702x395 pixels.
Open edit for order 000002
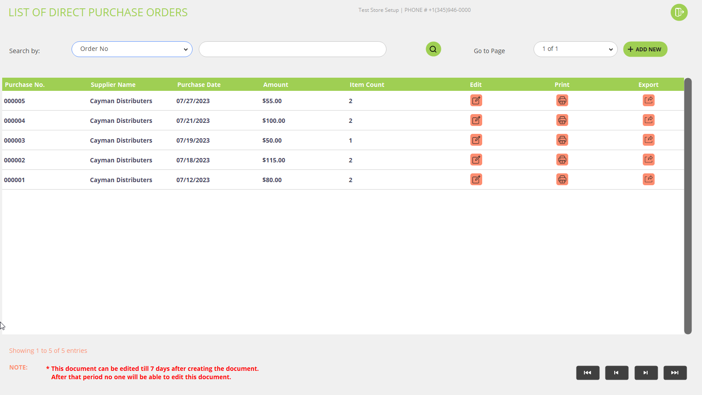476,160
